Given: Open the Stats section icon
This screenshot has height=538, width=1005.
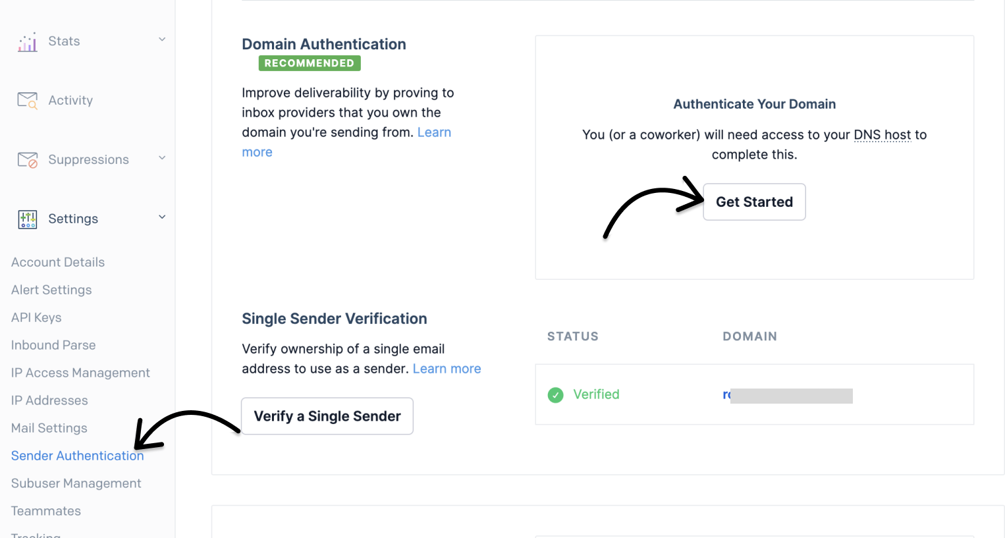Looking at the screenshot, I should [x=27, y=40].
